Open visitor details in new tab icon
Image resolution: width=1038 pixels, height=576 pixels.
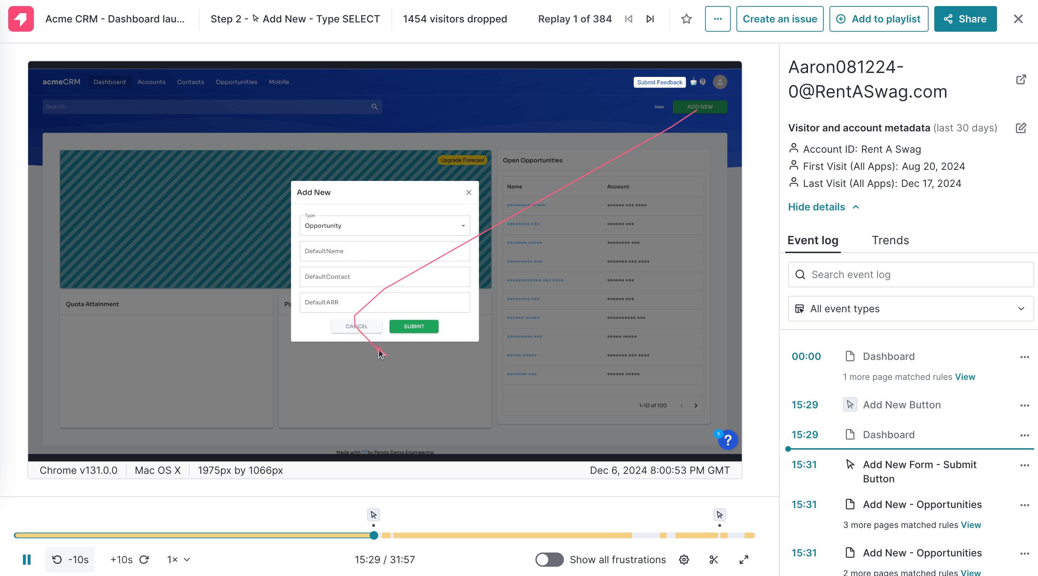[x=1021, y=79]
